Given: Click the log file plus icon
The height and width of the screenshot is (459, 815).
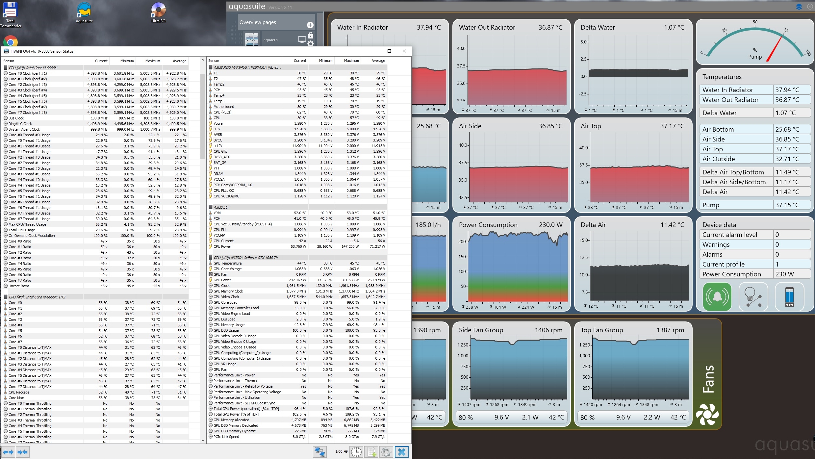Looking at the screenshot, I should tap(371, 452).
